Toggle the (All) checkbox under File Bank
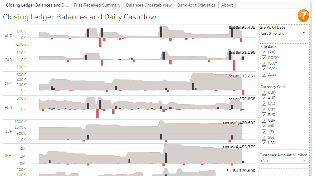Image resolution: width=315 pixels, height=176 pixels. coord(264,52)
